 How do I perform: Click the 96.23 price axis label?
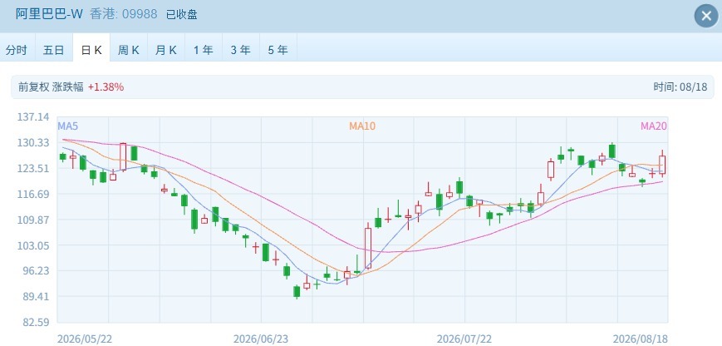pos(36,271)
